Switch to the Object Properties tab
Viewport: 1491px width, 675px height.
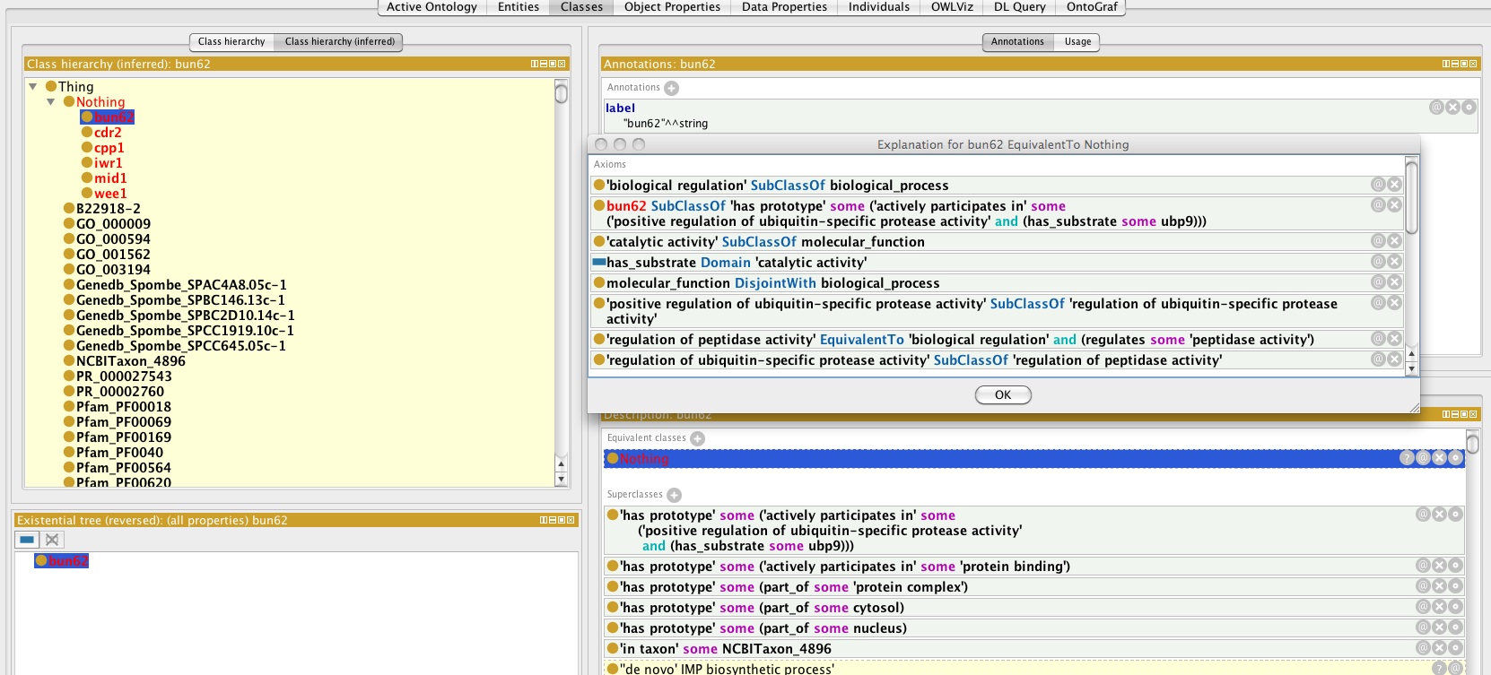[672, 7]
